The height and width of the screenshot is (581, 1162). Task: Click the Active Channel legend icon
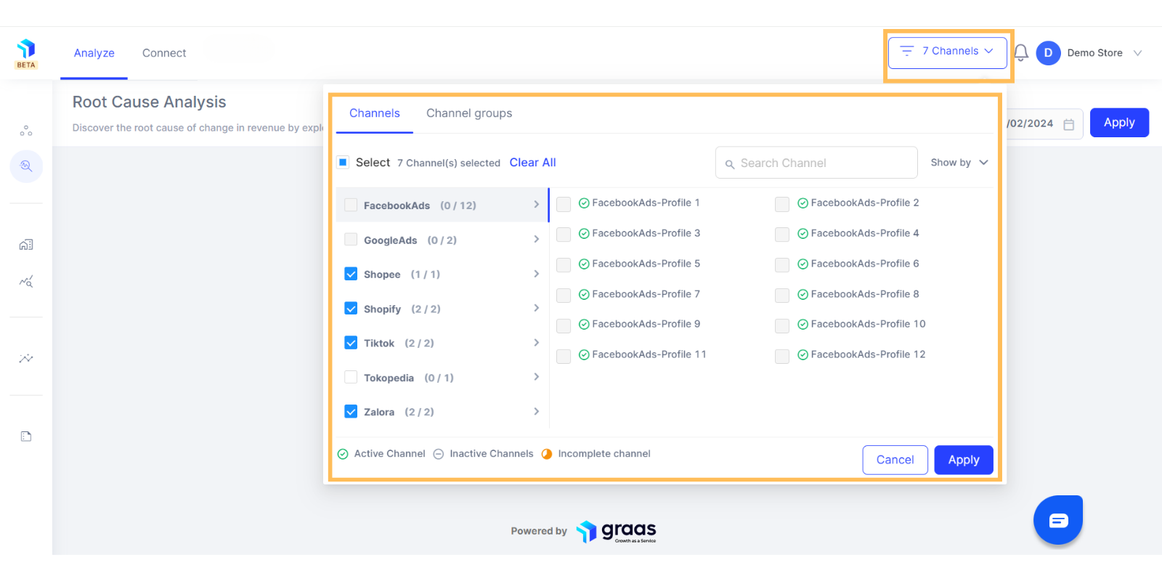point(343,454)
